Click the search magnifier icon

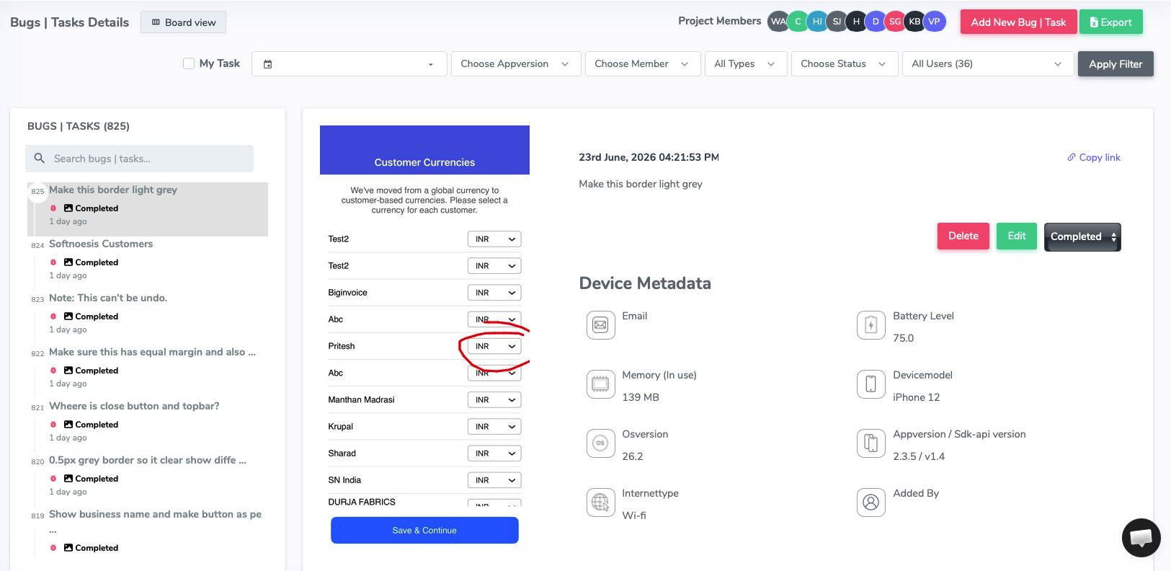coord(40,158)
